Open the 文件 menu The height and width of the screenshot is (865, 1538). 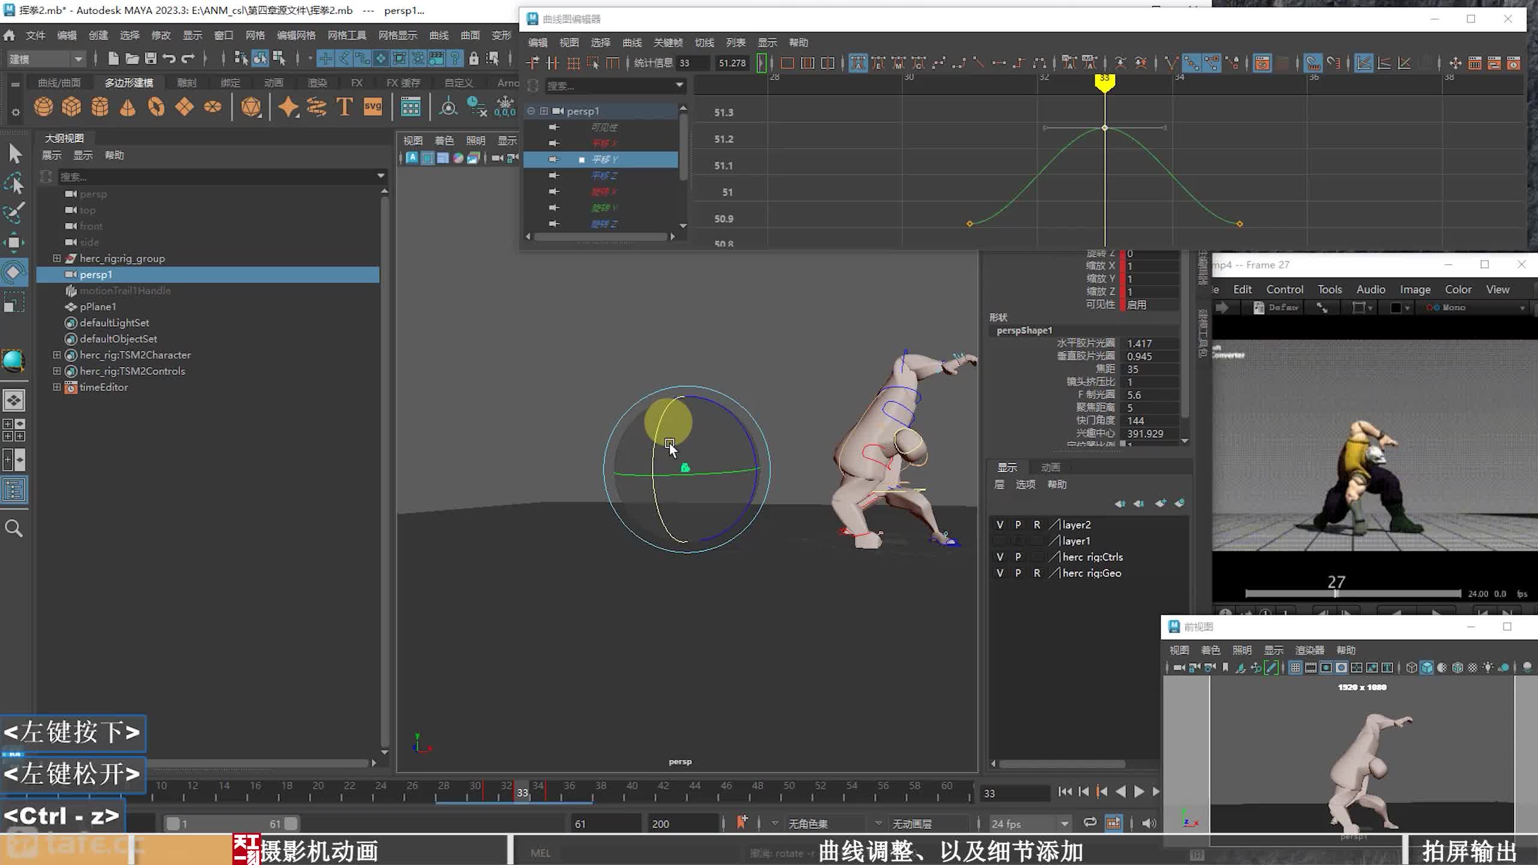pyautogui.click(x=35, y=35)
